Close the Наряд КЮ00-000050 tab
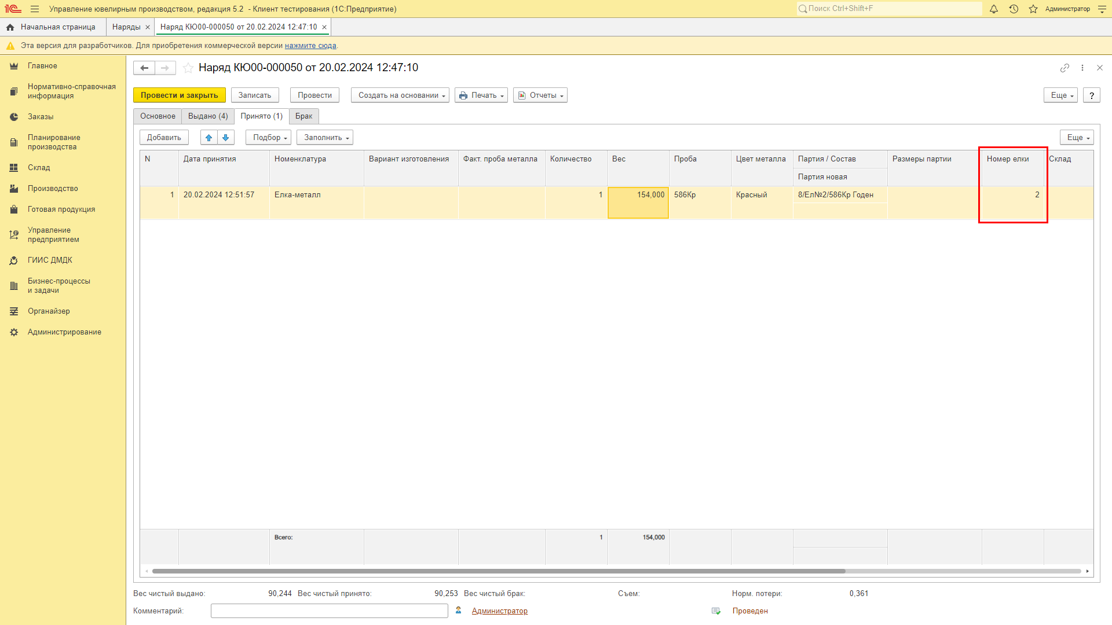 tap(324, 27)
